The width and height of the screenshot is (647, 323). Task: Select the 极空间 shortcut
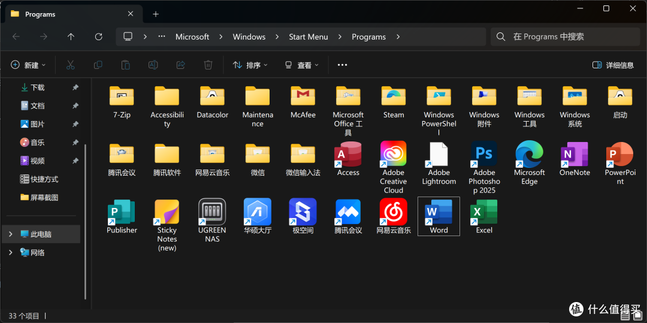(x=303, y=216)
